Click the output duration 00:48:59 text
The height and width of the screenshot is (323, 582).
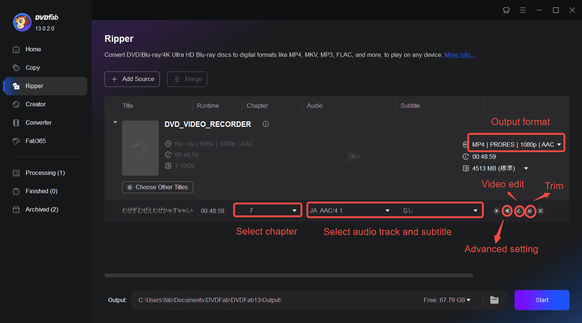(x=484, y=157)
